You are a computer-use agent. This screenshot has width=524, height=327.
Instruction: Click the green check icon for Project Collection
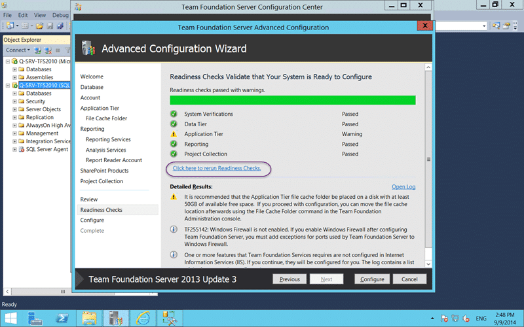[174, 154]
